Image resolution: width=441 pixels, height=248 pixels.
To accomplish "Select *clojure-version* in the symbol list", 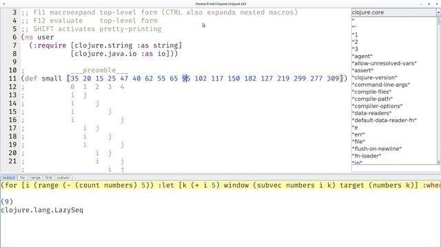I will click(375, 78).
